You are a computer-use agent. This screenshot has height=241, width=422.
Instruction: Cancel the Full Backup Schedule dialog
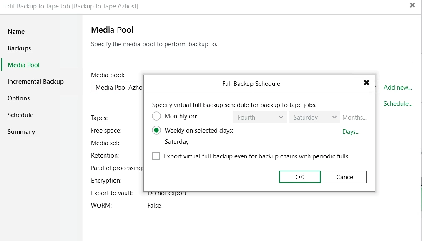(x=345, y=177)
